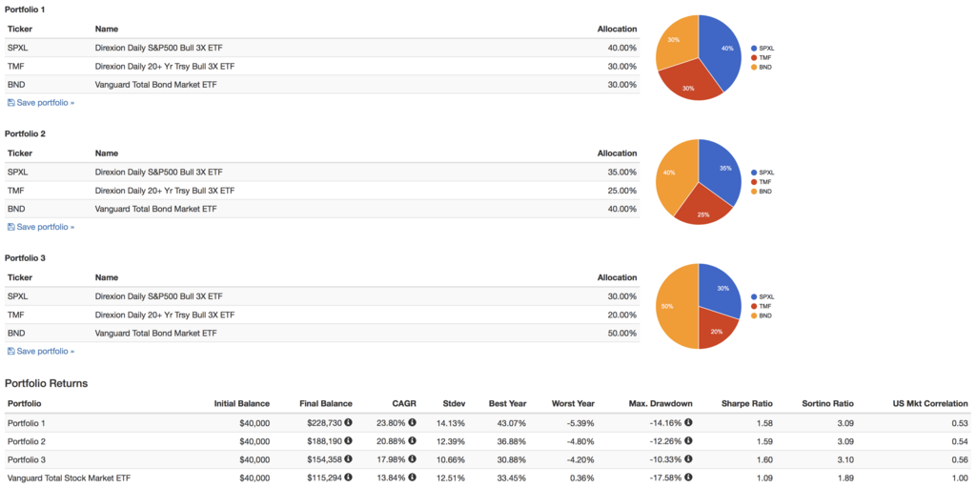The width and height of the screenshot is (976, 488).
Task: Click the Portfolio Returns section heading
Action: pos(47,383)
